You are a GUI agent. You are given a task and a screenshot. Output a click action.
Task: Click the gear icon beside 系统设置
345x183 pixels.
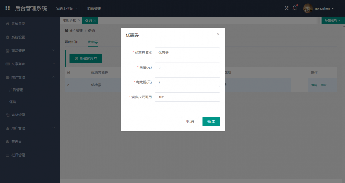8,37
